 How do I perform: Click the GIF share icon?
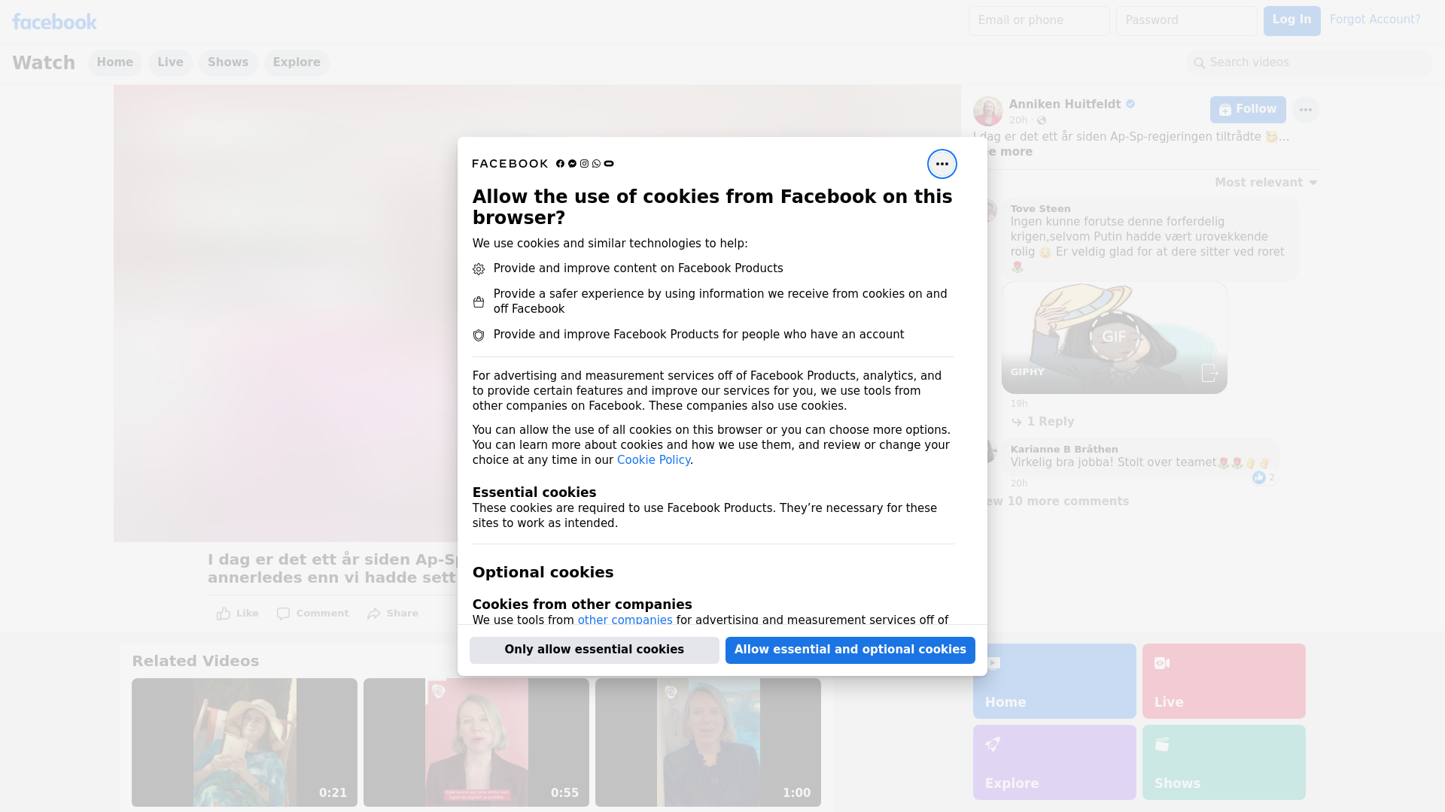tap(1209, 373)
